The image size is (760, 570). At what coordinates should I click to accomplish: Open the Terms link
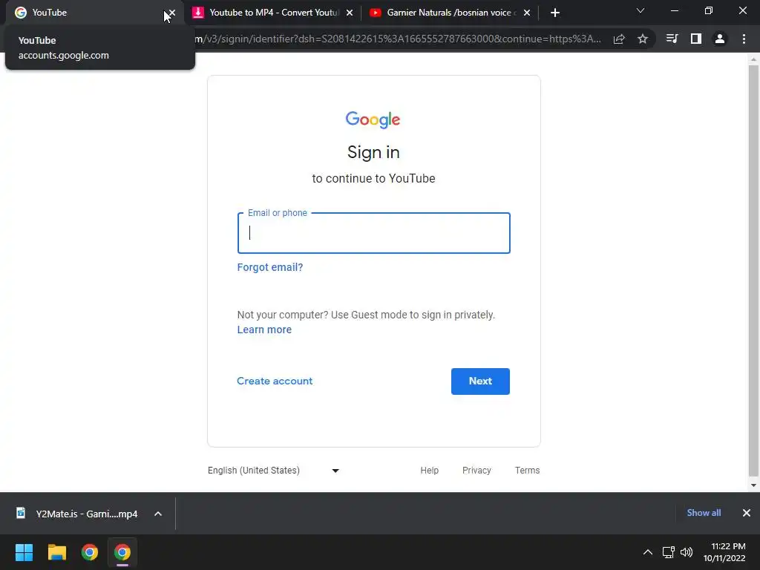click(528, 470)
